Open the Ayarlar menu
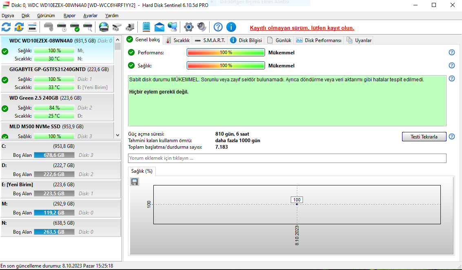This screenshot has width=462, height=270. 90,16
